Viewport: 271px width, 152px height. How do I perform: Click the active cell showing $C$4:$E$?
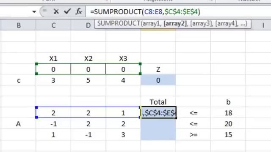[158, 113]
